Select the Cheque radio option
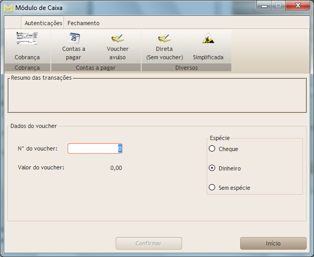 pos(212,149)
